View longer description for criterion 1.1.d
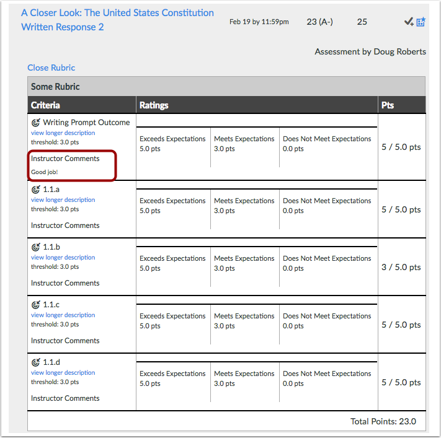 point(63,372)
